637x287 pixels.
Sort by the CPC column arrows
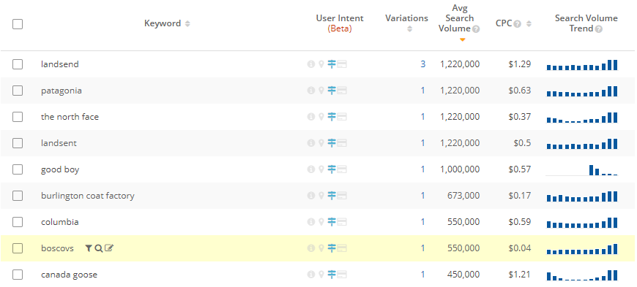[529, 24]
